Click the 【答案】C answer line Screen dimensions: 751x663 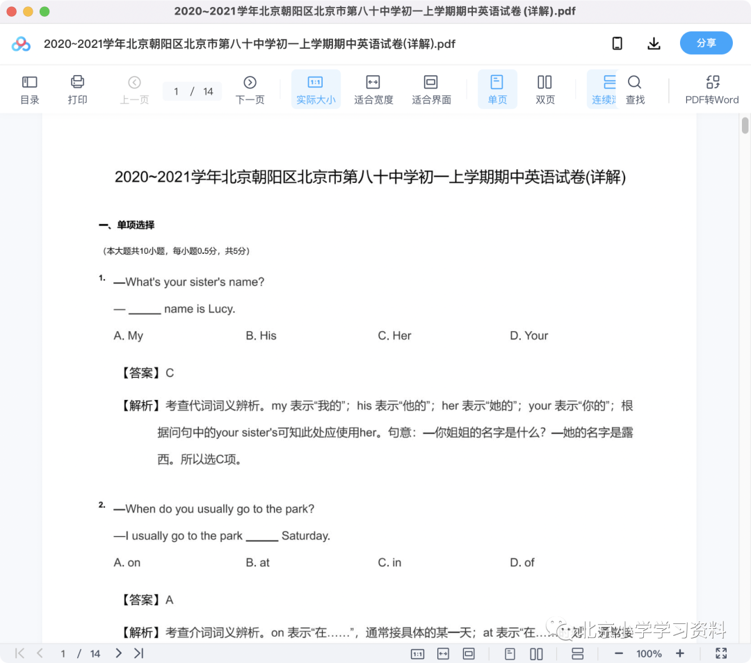point(145,373)
